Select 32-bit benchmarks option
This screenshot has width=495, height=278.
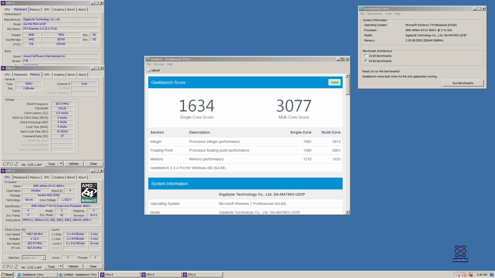point(378,56)
